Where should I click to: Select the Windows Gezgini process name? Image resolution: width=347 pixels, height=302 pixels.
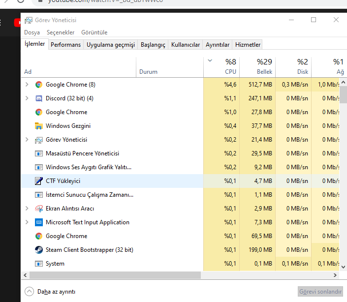pyautogui.click(x=68, y=126)
